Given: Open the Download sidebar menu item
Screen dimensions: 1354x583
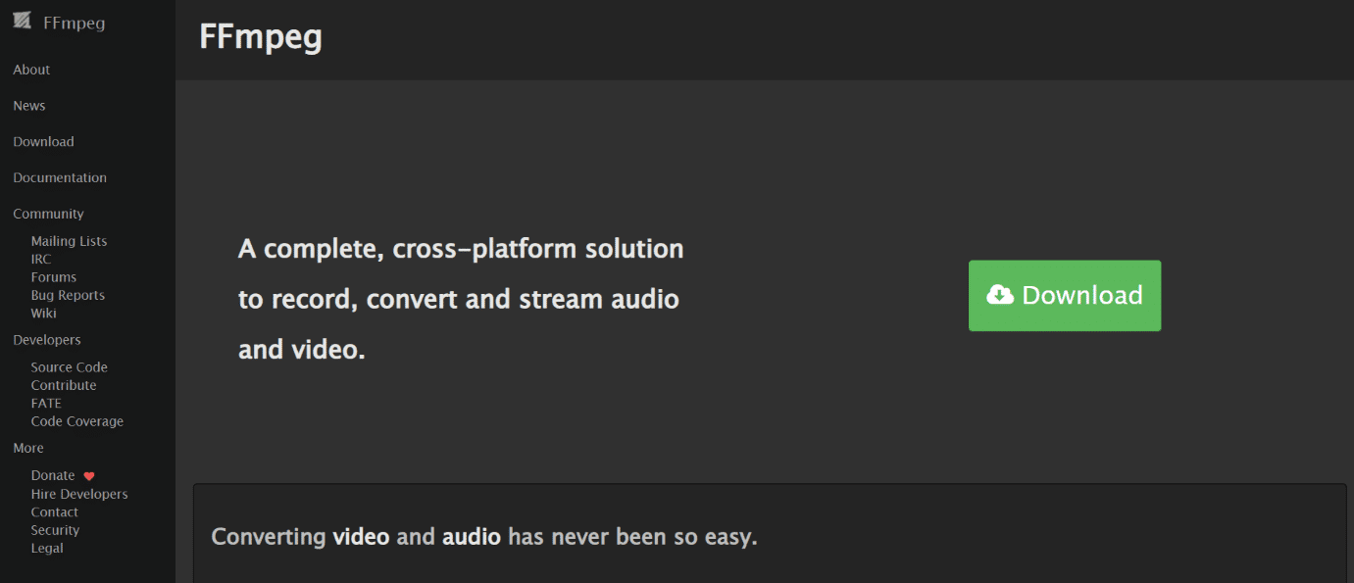Looking at the screenshot, I should click(43, 142).
